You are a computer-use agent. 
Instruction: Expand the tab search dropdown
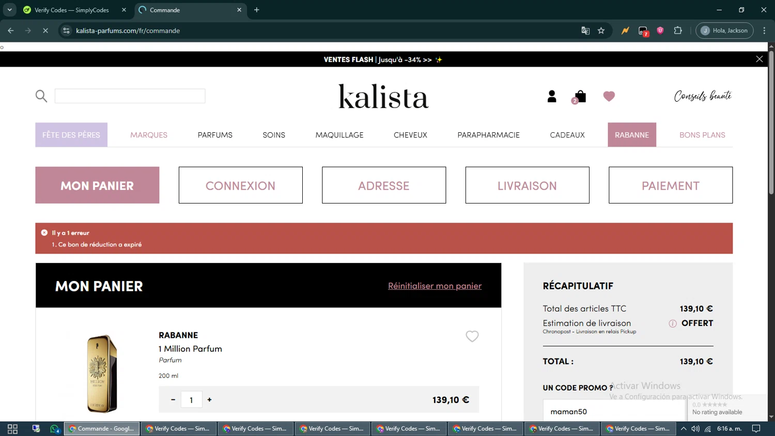coord(9,10)
